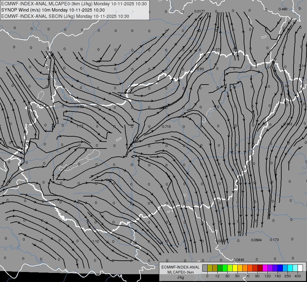Click the 1.12 value on the map

coord(96,241)
